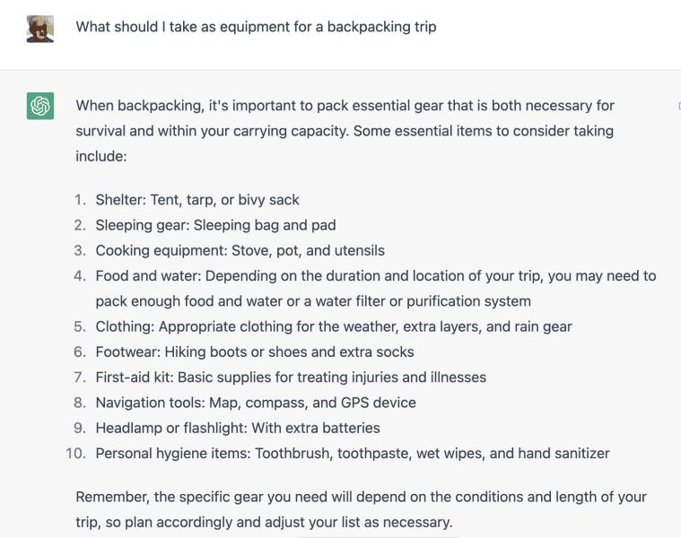Image resolution: width=681 pixels, height=538 pixels.
Task: Click the Navigation tools list item
Action: click(256, 403)
